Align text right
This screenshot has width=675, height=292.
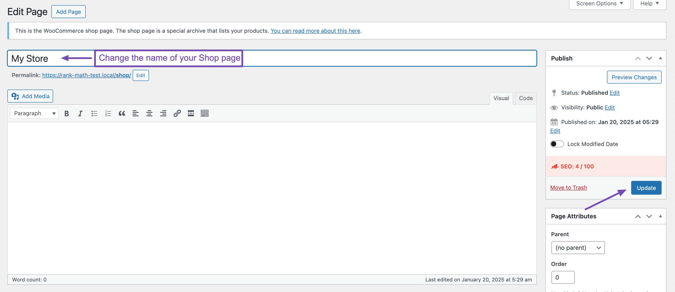point(163,113)
